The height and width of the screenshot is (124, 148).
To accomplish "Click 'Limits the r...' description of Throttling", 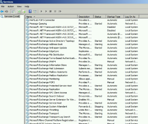I will pos(85,110).
